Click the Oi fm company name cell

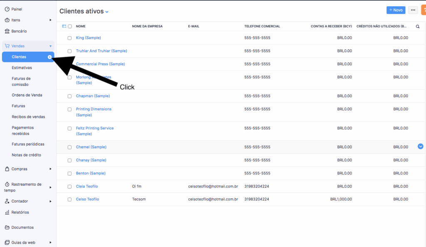tap(136, 186)
